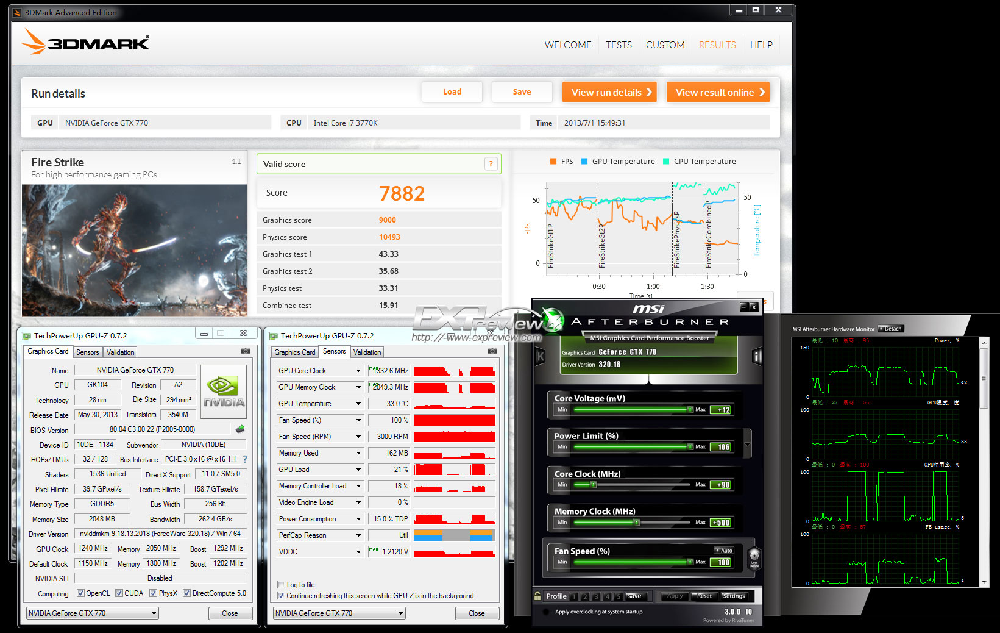Click the Fire Strike preview image
The width and height of the screenshot is (1000, 633).
135,250
